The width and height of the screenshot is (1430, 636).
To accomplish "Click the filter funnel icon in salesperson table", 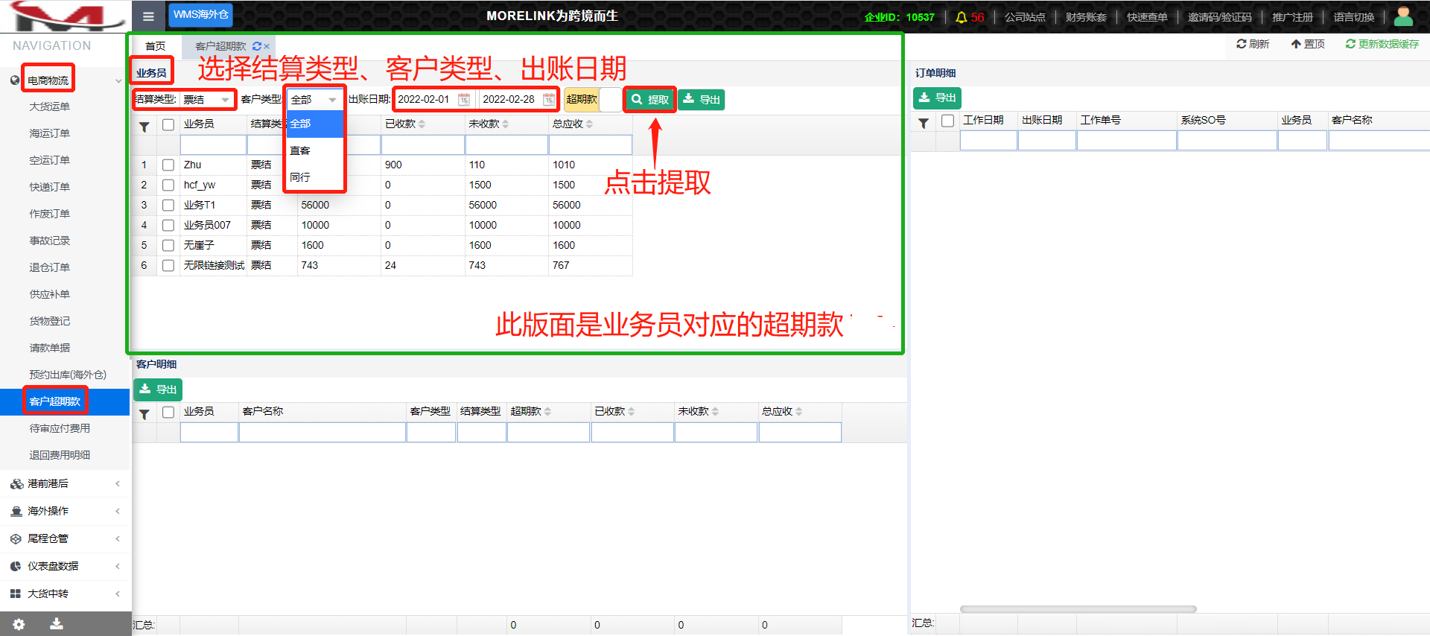I will pos(144,127).
